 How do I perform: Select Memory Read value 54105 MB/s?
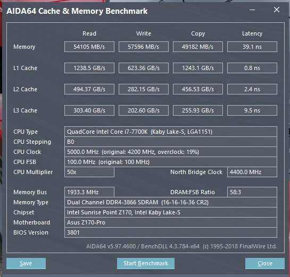click(89, 47)
